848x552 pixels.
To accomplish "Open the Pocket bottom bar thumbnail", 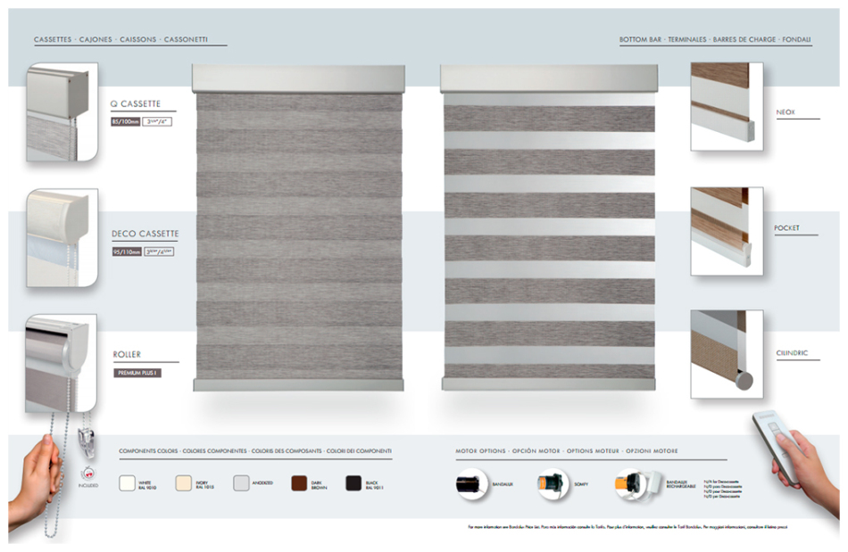I will click(727, 231).
